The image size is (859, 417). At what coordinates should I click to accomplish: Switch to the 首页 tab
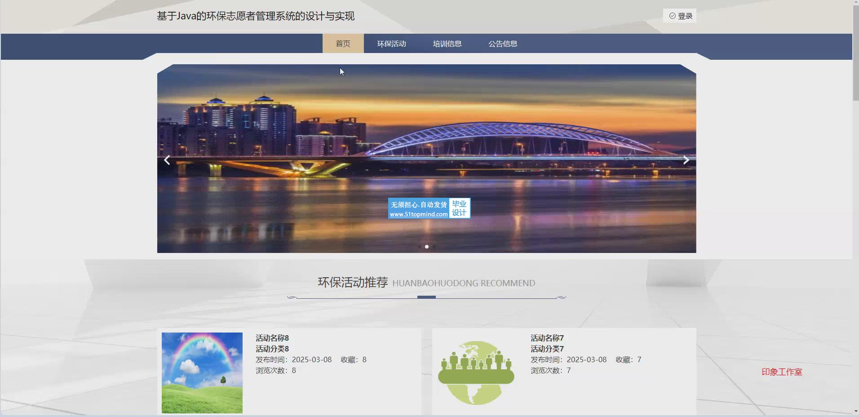tap(343, 44)
